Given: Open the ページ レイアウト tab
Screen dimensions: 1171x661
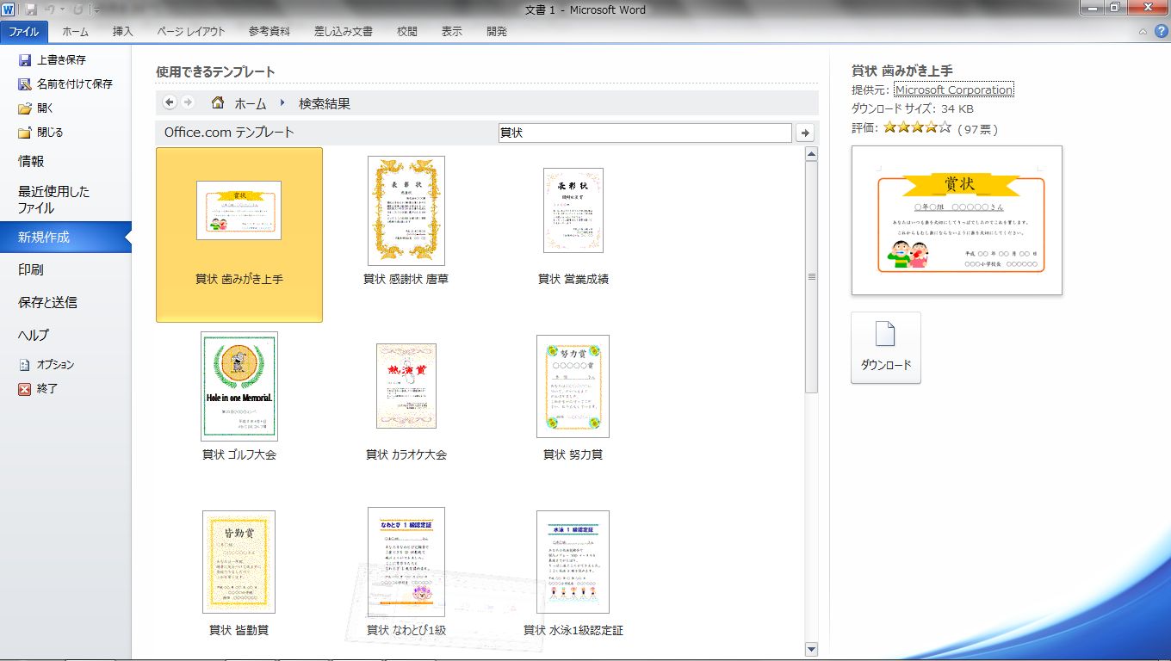Looking at the screenshot, I should coord(190,32).
